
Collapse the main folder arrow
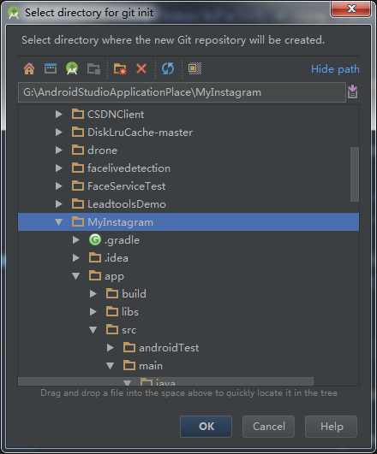tap(111, 366)
